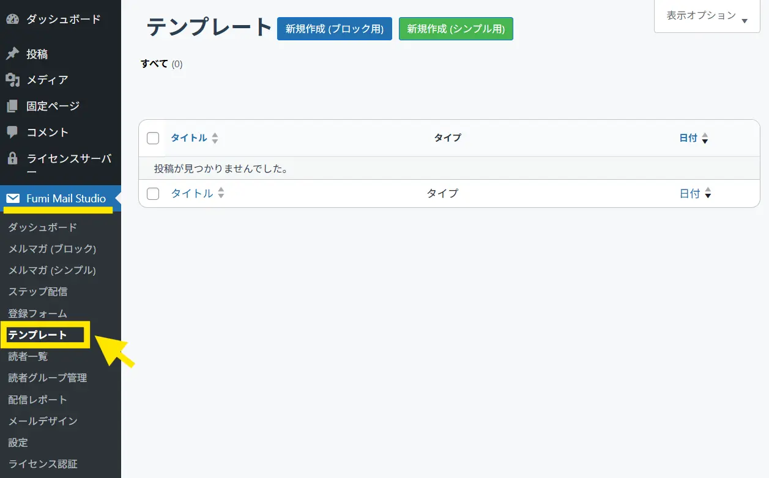Click the speech bubble icon beside コメント
This screenshot has height=478, width=769.
[12, 132]
